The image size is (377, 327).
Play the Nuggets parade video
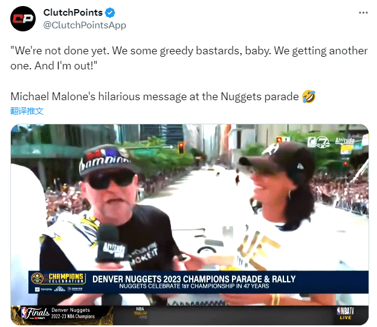[190, 224]
